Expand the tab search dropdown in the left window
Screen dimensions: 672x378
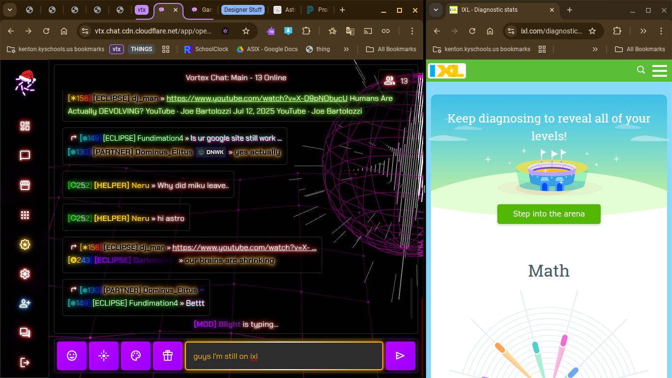coord(9,10)
